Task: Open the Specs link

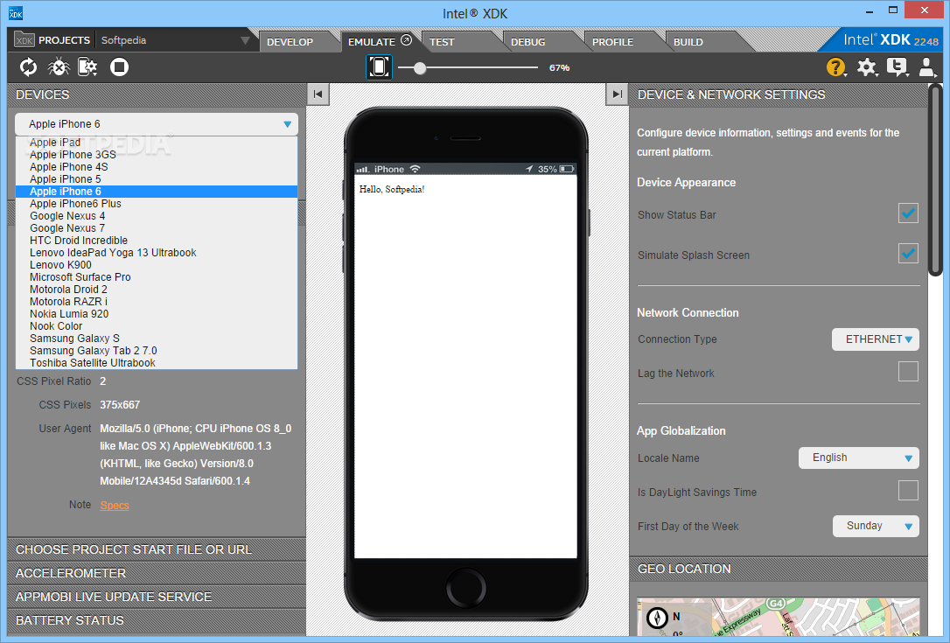Action: (115, 506)
